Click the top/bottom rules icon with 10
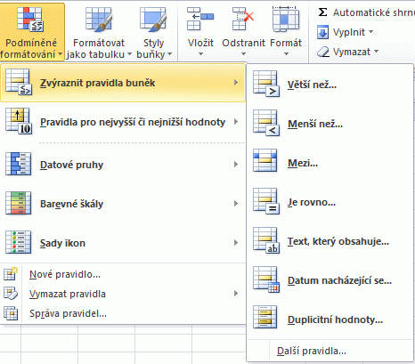The width and height of the screenshot is (415, 364). 19,121
